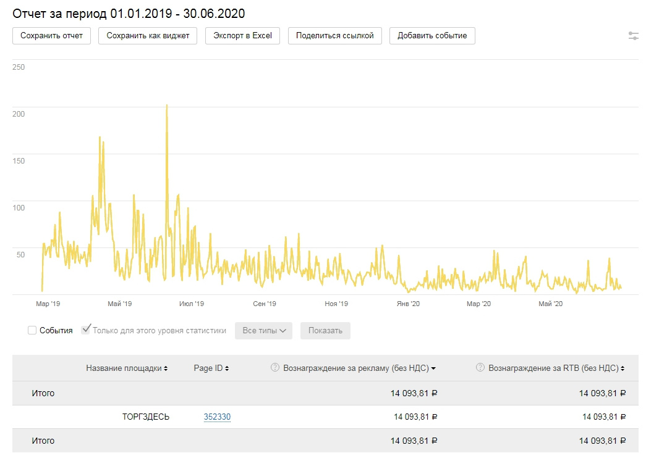Click the Ноя '19 axis label
Screen dimensions: 646x461
pyautogui.click(x=336, y=304)
